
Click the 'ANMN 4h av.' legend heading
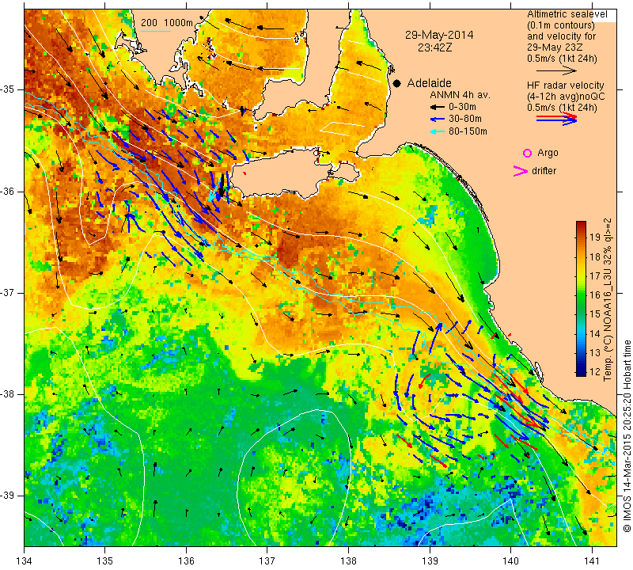click(460, 95)
